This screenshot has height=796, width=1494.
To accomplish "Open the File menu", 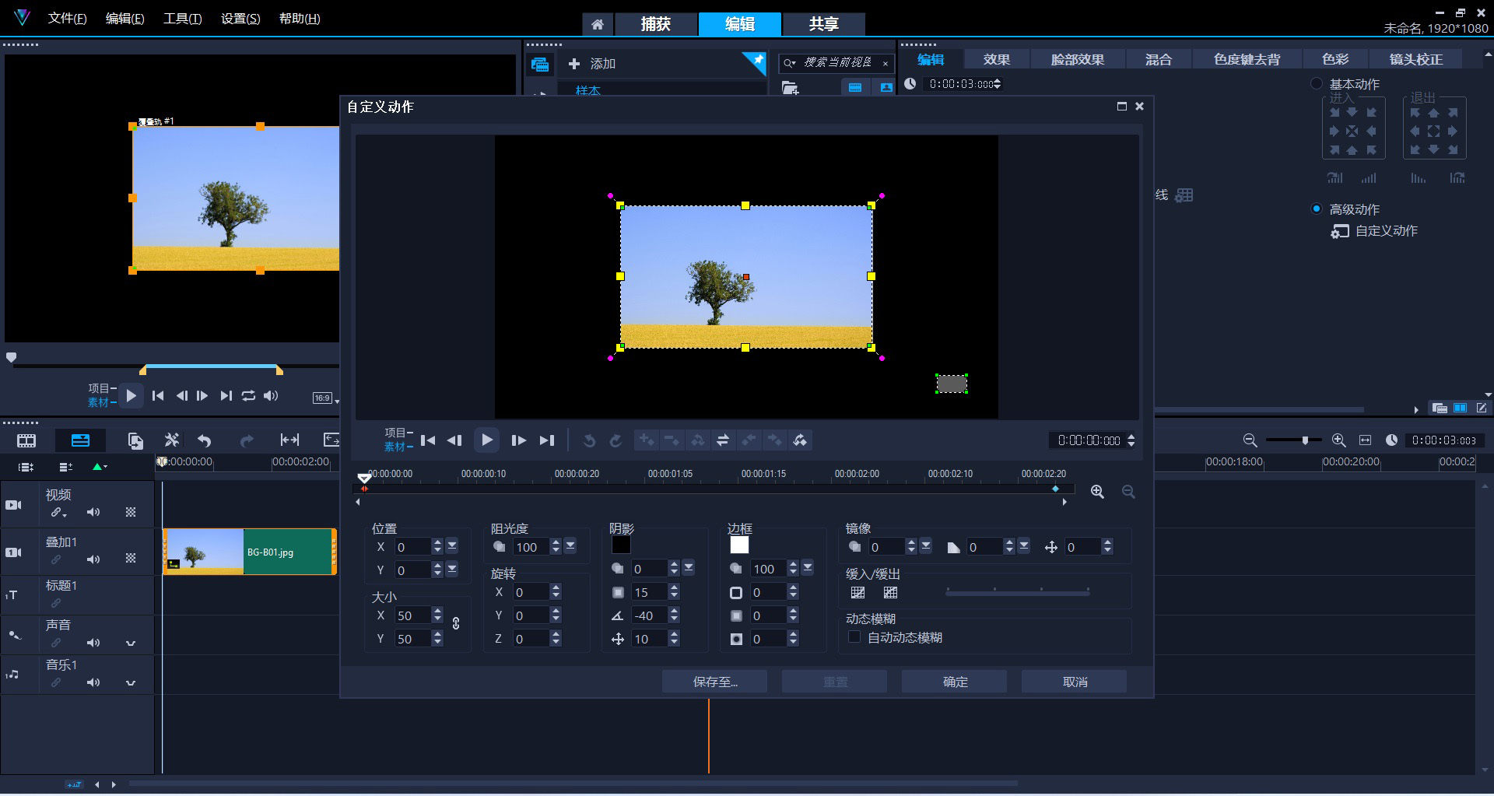I will [67, 19].
